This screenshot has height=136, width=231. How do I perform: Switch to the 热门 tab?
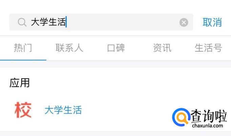(23, 48)
